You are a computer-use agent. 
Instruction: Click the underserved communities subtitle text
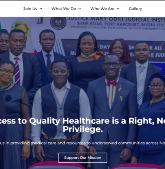point(82,143)
